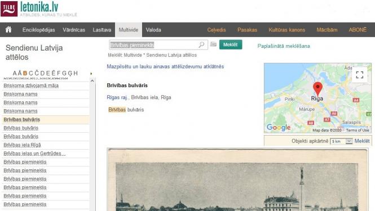Open the Enciklopēdijas menu
Image resolution: width=375 pixels, height=211 pixels.
pos(38,30)
